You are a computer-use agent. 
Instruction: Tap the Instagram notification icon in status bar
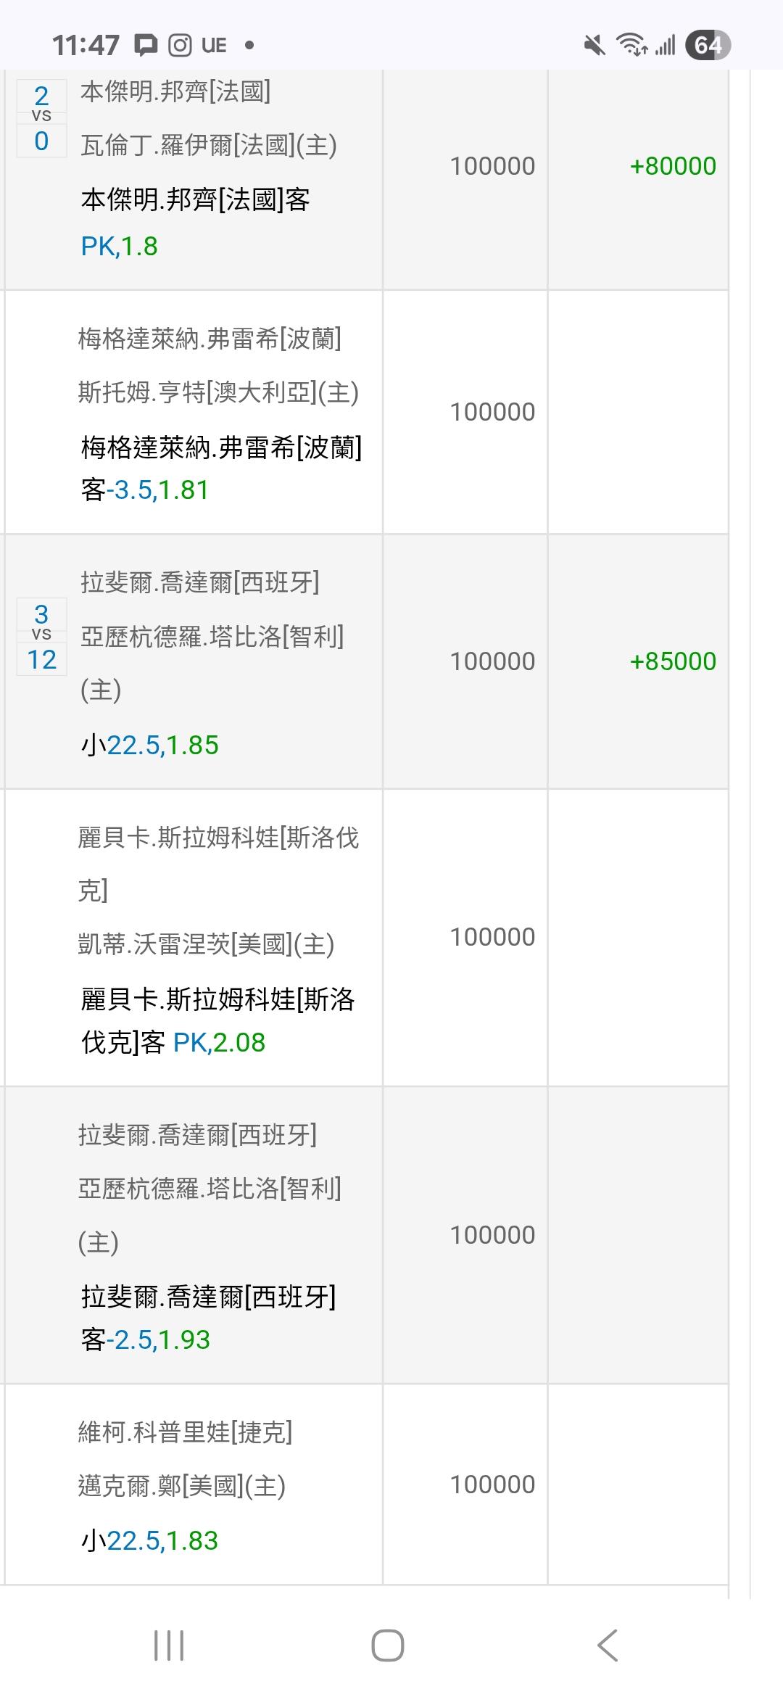tap(180, 46)
